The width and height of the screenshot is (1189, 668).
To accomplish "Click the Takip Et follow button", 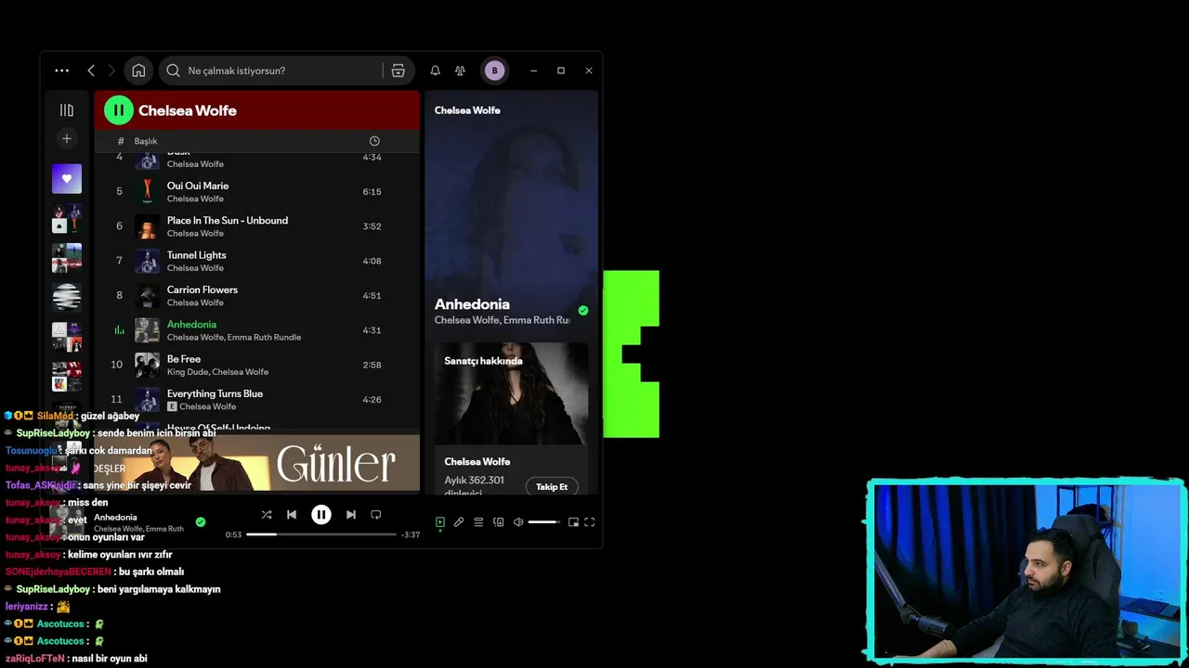I will (552, 487).
